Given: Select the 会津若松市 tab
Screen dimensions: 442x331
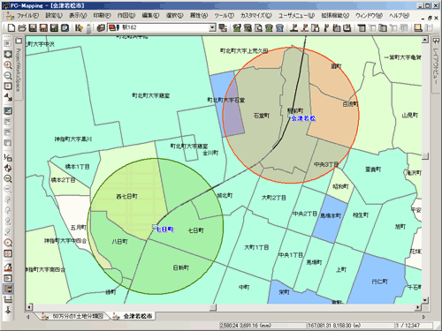Looking at the screenshot, I should point(133,316).
